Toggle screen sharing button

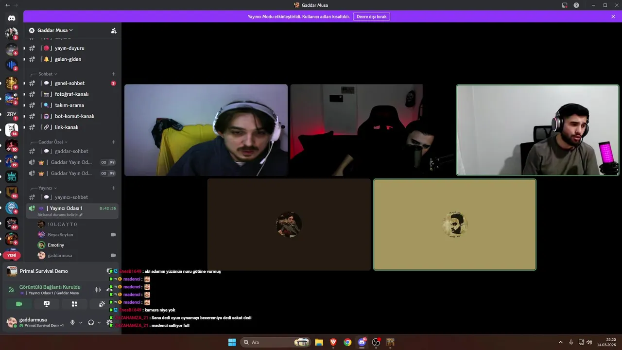coord(47,304)
